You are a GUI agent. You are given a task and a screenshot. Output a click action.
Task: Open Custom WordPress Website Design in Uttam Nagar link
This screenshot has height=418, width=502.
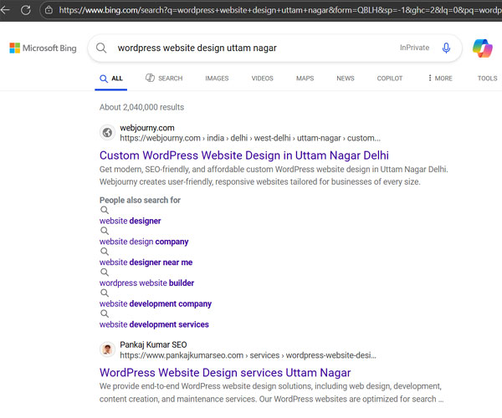[x=243, y=155]
